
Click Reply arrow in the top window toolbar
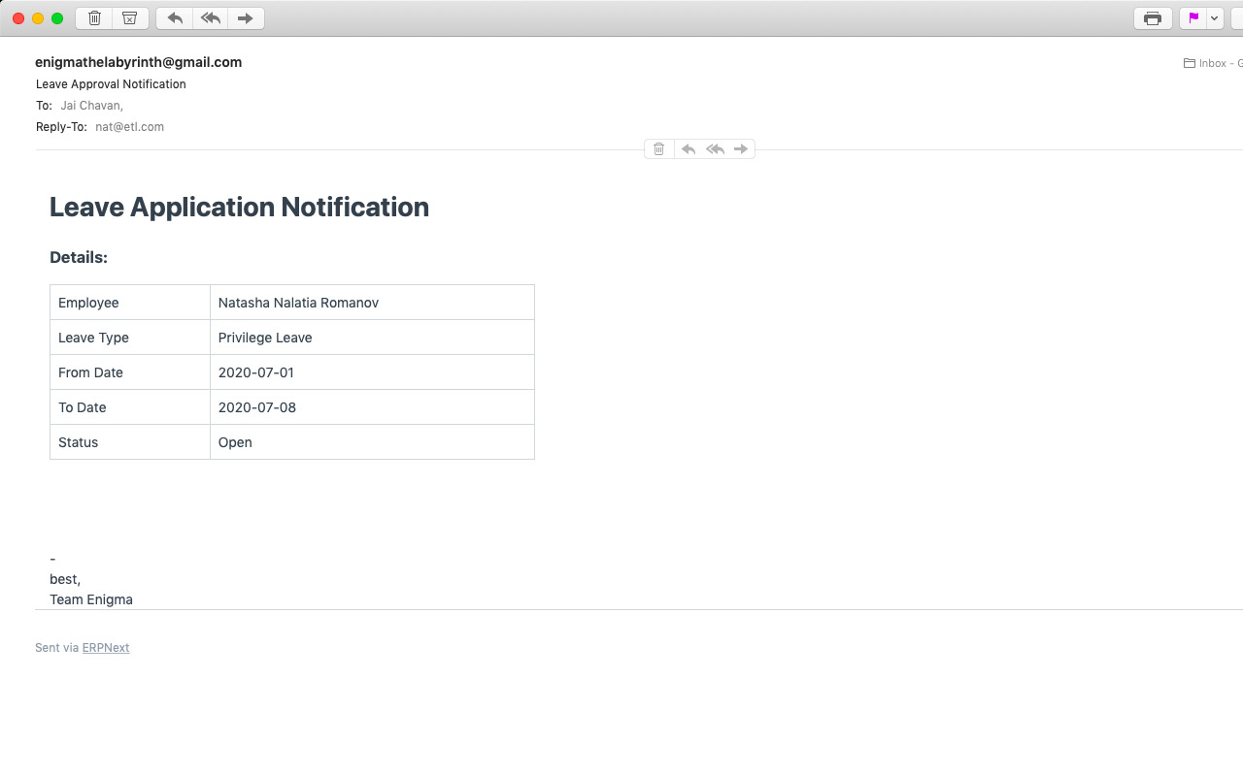pos(175,18)
